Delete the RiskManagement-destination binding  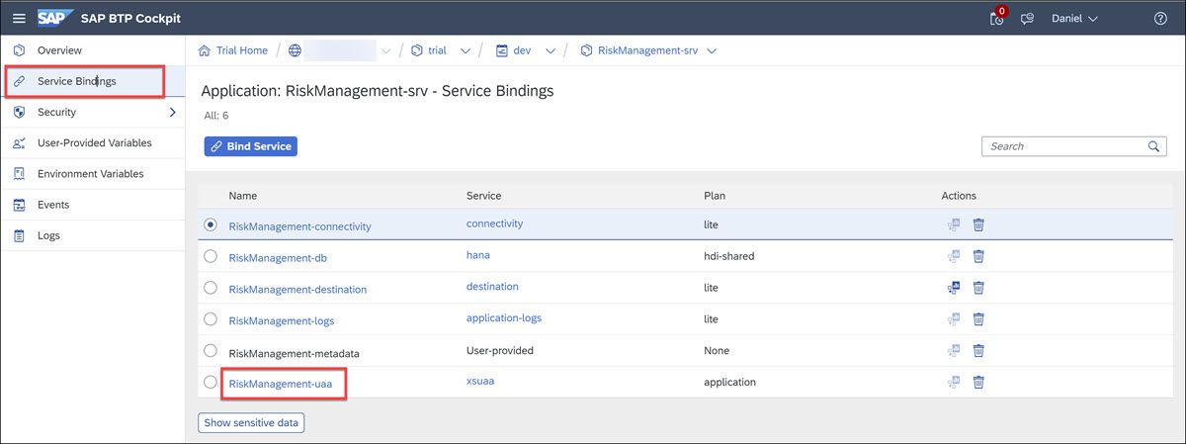(x=978, y=288)
